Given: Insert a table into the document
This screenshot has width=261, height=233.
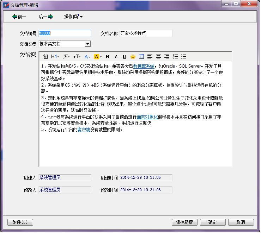Looking at the screenshot, I should coord(141,56).
